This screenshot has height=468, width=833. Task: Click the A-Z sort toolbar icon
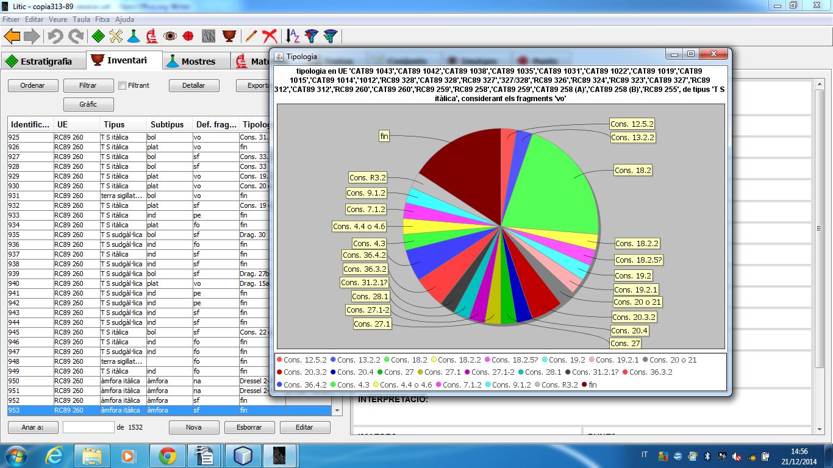(293, 37)
